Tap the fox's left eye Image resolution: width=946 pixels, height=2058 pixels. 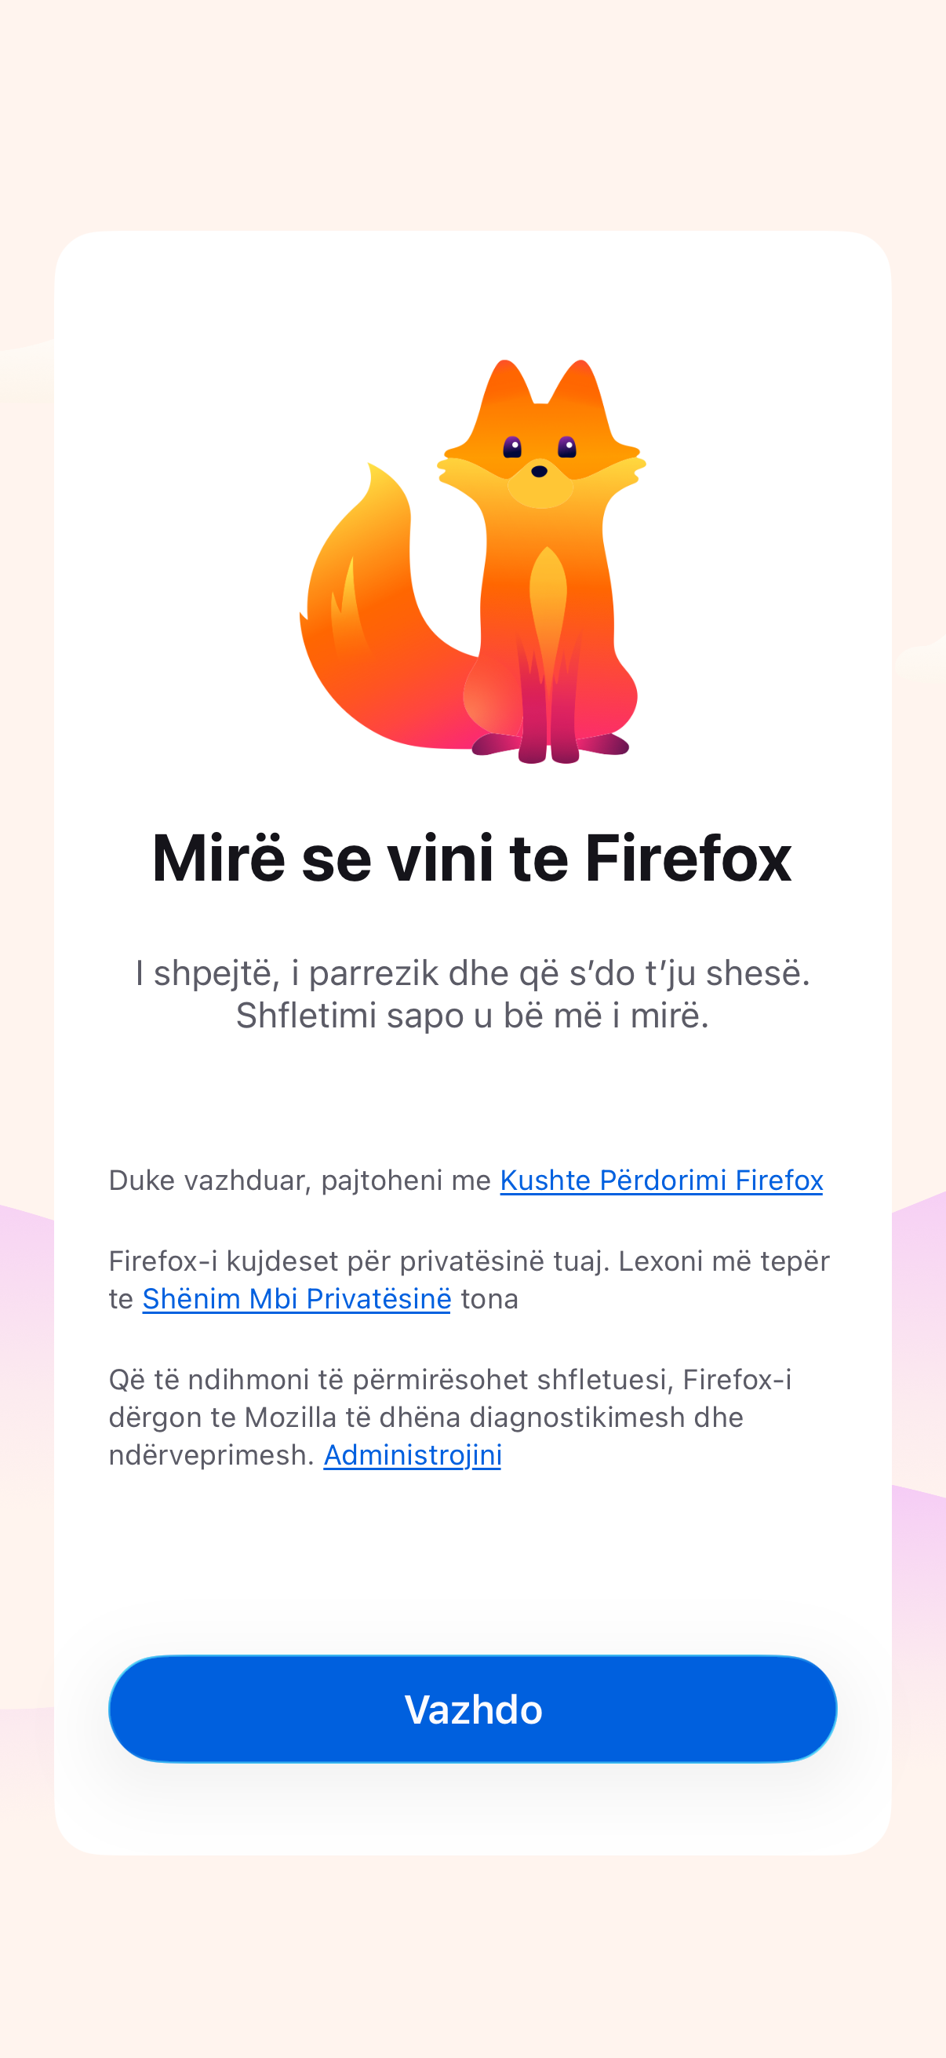[512, 447]
